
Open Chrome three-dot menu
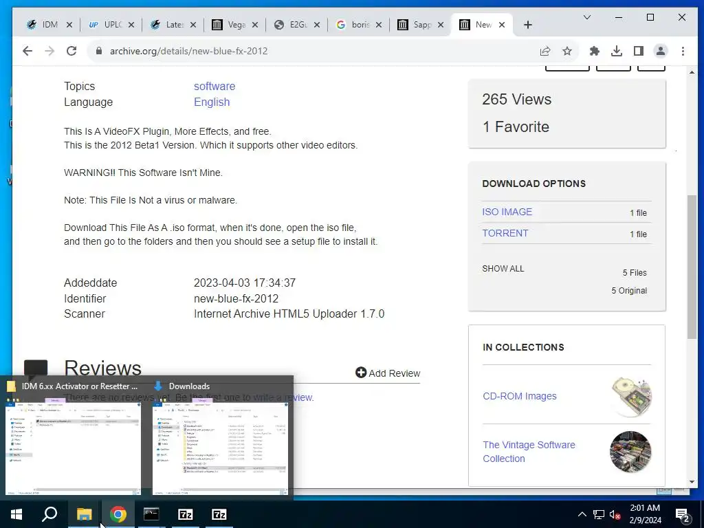(x=683, y=51)
